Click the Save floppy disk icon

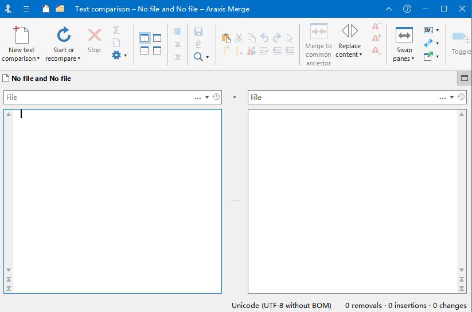point(198,32)
